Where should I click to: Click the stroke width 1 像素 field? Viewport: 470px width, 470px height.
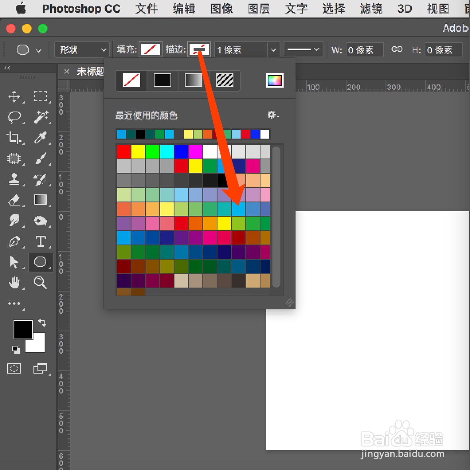click(241, 50)
